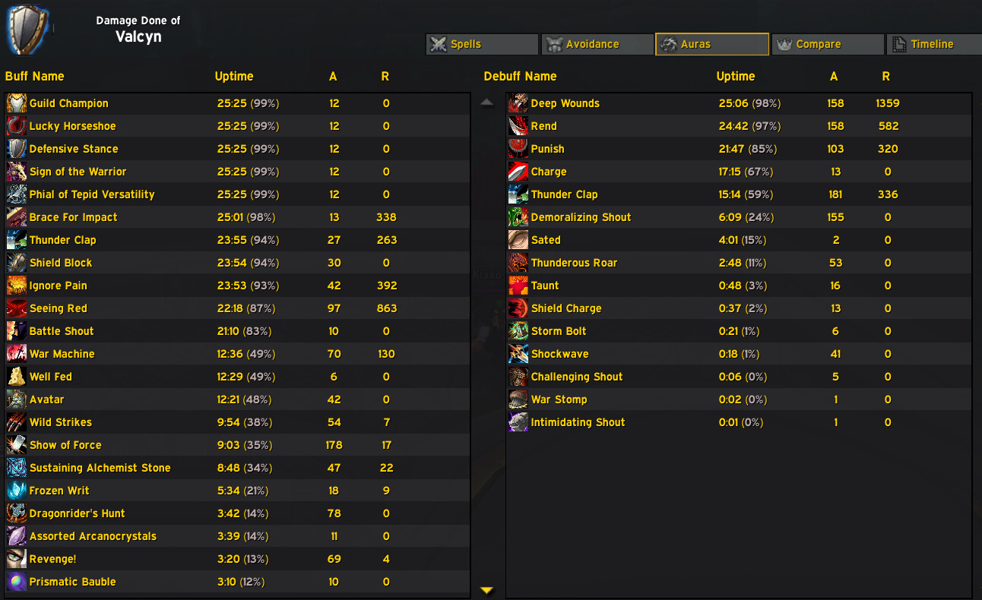Screen dimensions: 982x600
Task: Click the Demoralizing Shout debuff icon
Action: [x=518, y=217]
